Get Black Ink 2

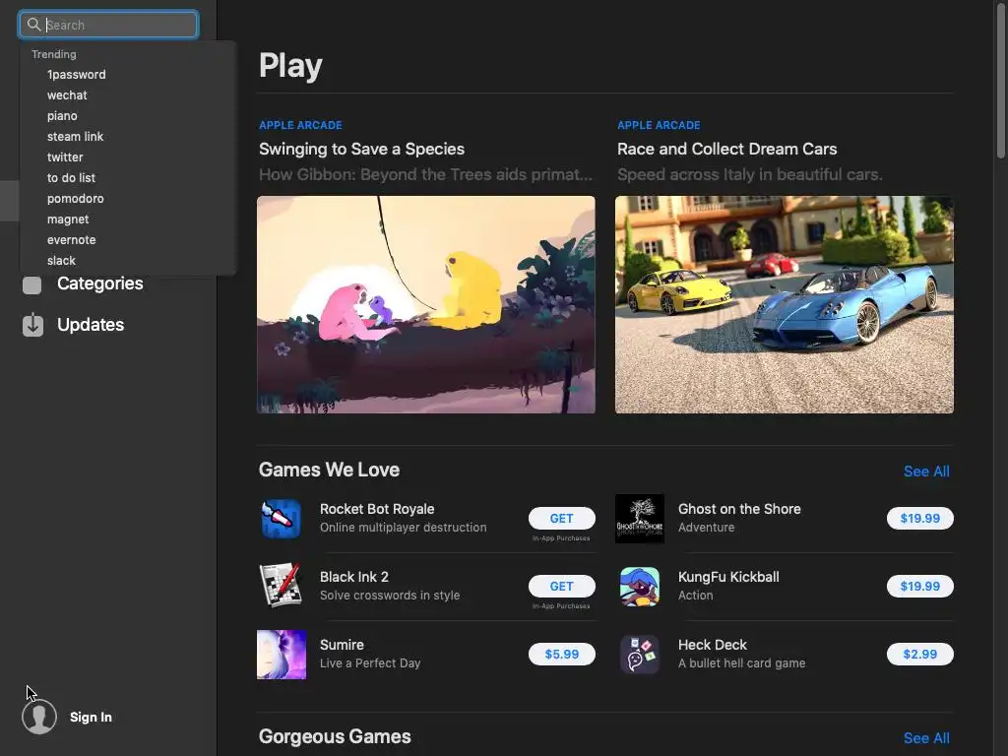[561, 586]
